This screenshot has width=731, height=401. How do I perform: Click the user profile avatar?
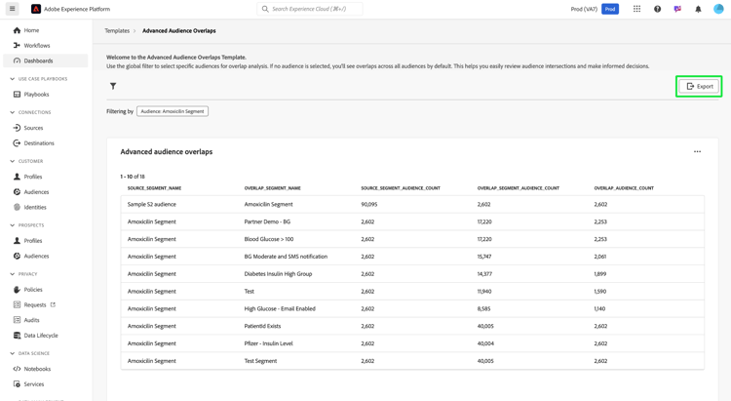pyautogui.click(x=718, y=9)
